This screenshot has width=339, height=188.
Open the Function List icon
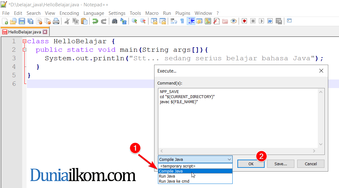pyautogui.click(x=217, y=21)
